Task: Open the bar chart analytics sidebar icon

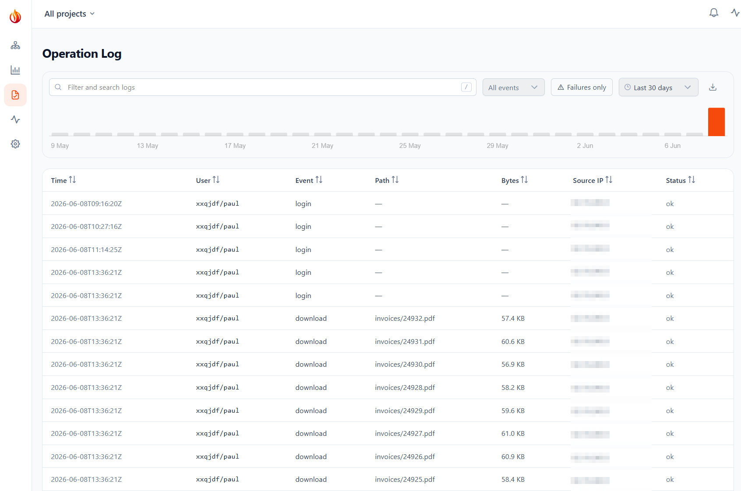Action: 15,70
